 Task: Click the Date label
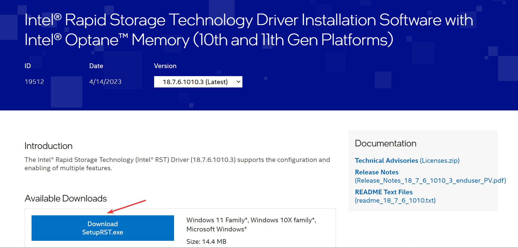coord(96,66)
